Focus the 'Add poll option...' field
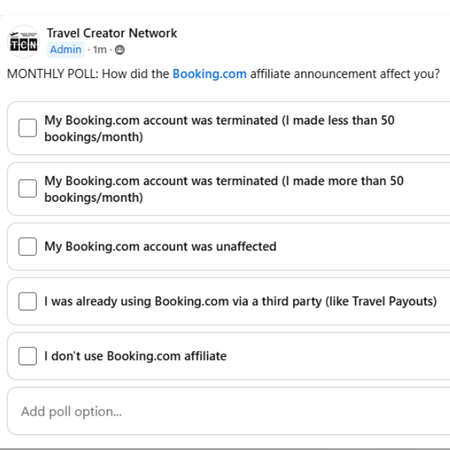Screen dimensions: 450x450 tap(229, 411)
